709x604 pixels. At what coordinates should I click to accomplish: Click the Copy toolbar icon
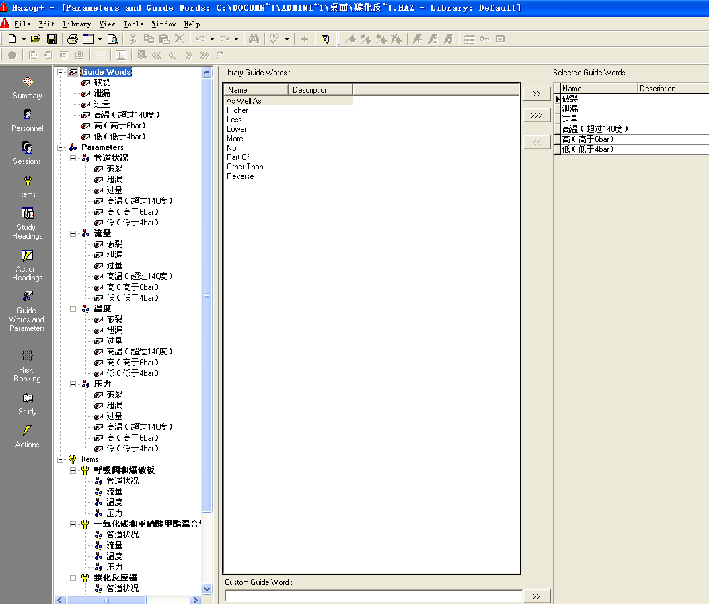pos(149,39)
